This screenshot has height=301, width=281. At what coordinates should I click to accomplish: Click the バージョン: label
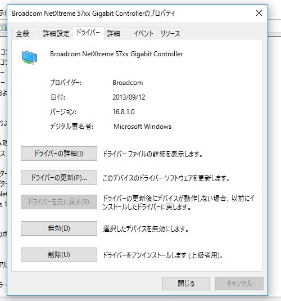63,112
